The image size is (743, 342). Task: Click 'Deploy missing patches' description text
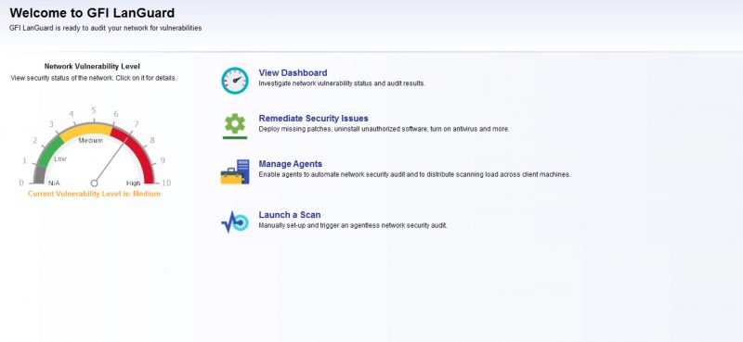pos(384,129)
